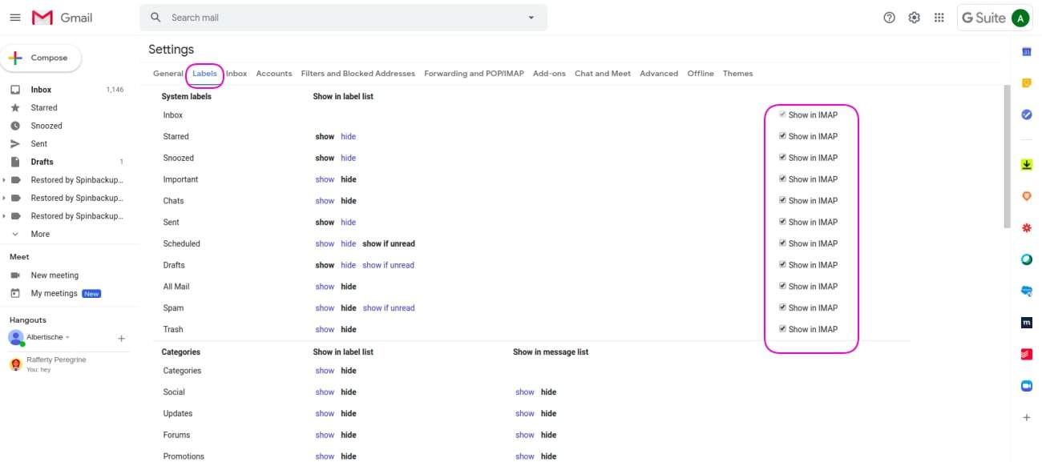
Task: Open Google Tasks in the side panel
Action: (x=1026, y=114)
